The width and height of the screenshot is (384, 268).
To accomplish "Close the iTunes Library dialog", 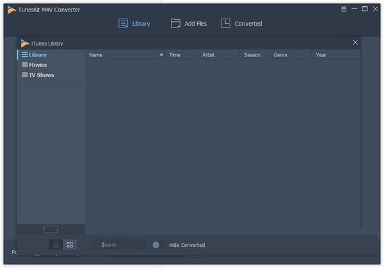I will [355, 42].
